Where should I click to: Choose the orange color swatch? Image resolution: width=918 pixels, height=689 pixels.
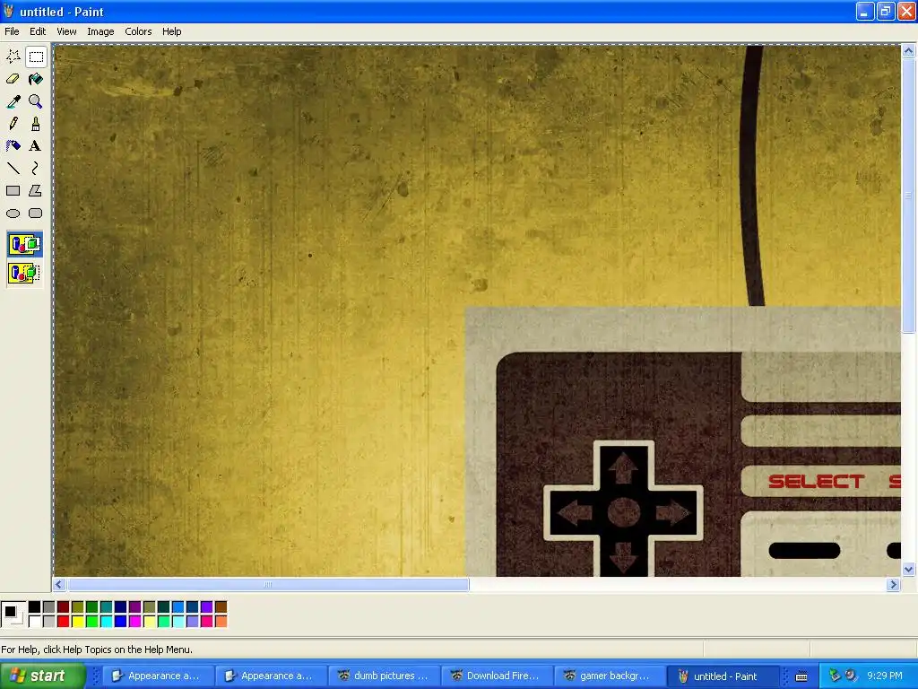(221, 621)
